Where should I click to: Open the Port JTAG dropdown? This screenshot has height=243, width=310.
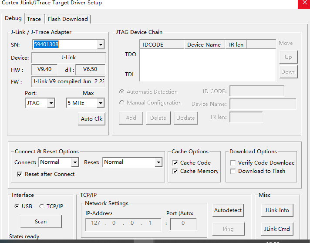[51, 103]
